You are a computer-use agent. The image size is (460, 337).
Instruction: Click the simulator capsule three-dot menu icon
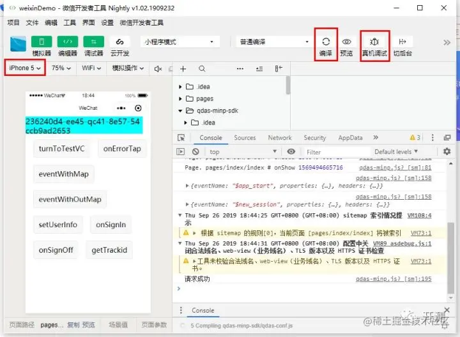121,108
